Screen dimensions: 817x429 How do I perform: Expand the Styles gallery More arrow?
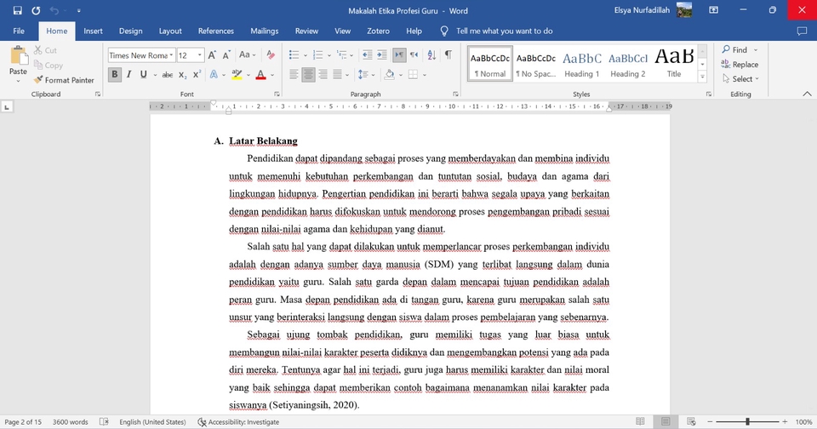(702, 76)
